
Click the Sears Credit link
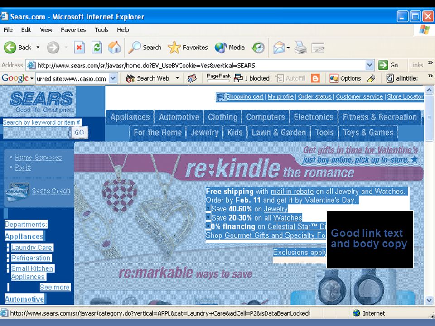pos(51,191)
